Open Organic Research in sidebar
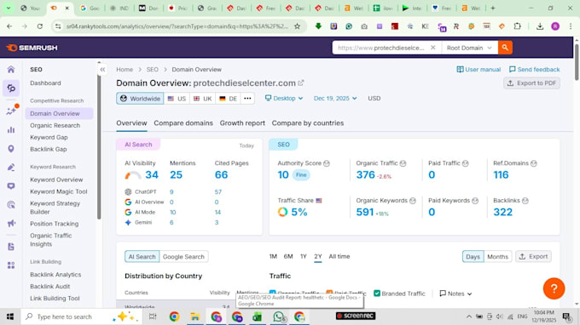 [55, 125]
